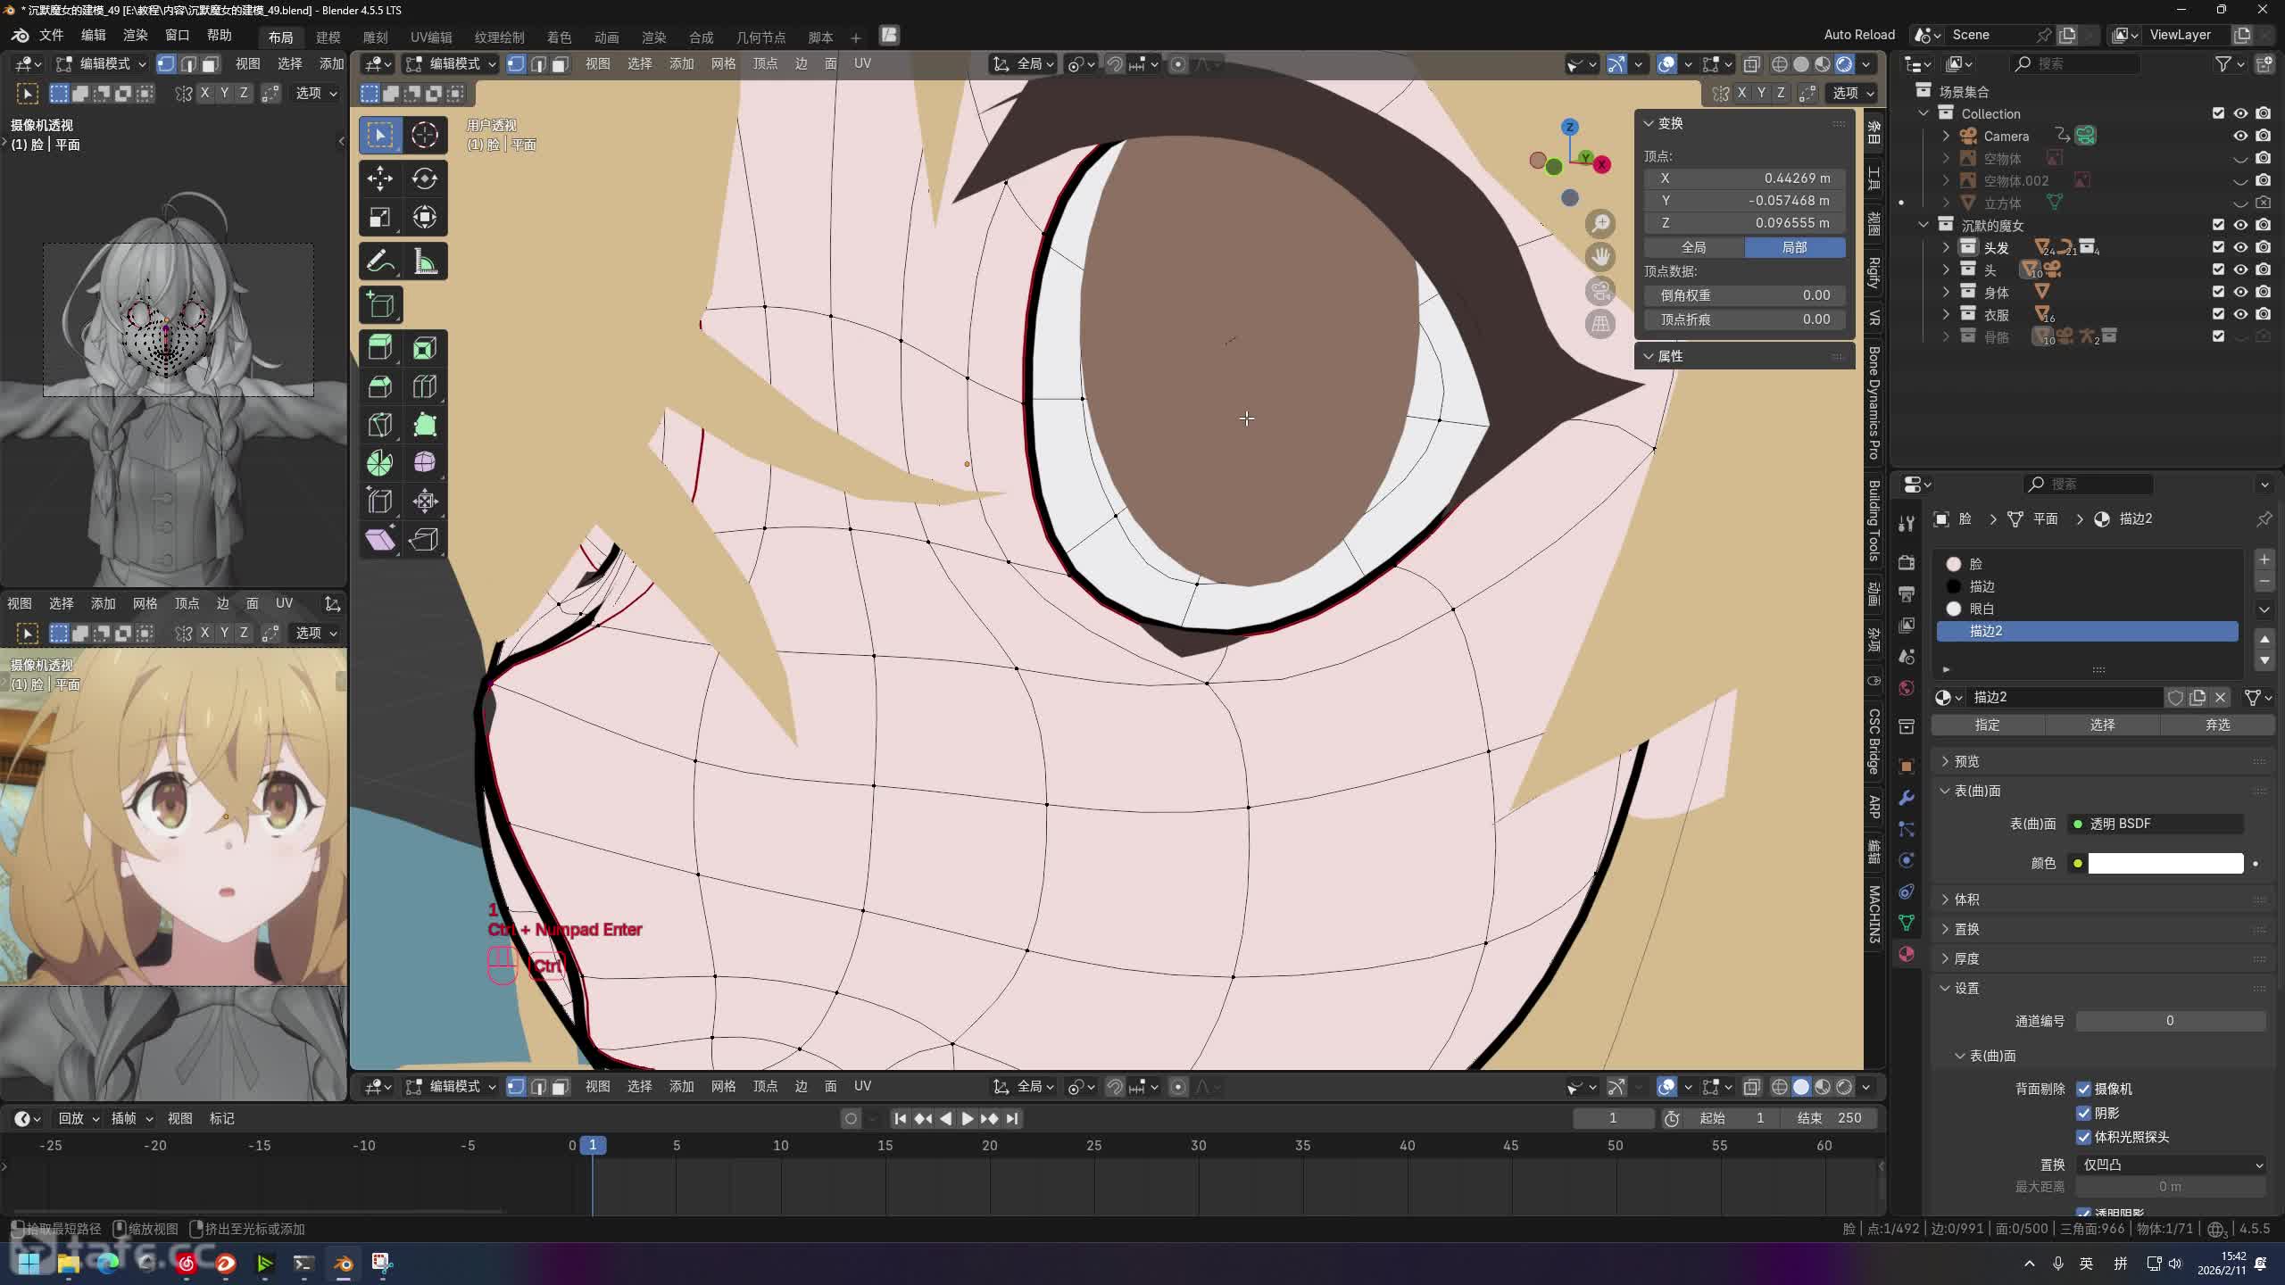The image size is (2285, 1285).
Task: Select the Shear tool icon
Action: pyautogui.click(x=379, y=539)
